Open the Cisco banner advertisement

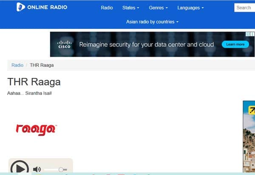coord(152,44)
